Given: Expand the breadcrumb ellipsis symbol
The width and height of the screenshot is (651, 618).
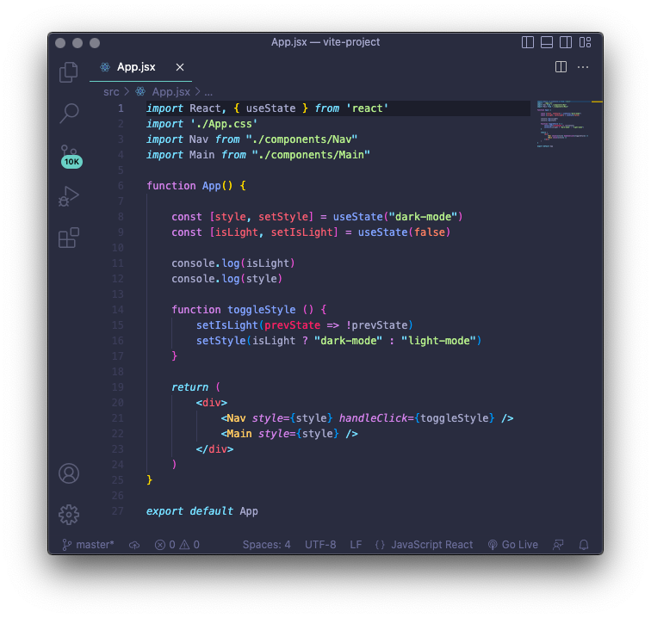Looking at the screenshot, I should [x=208, y=92].
